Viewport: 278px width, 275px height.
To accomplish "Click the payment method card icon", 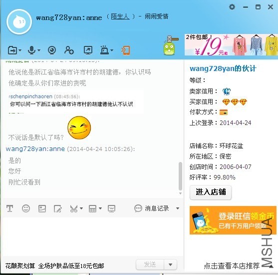I will [x=224, y=112].
